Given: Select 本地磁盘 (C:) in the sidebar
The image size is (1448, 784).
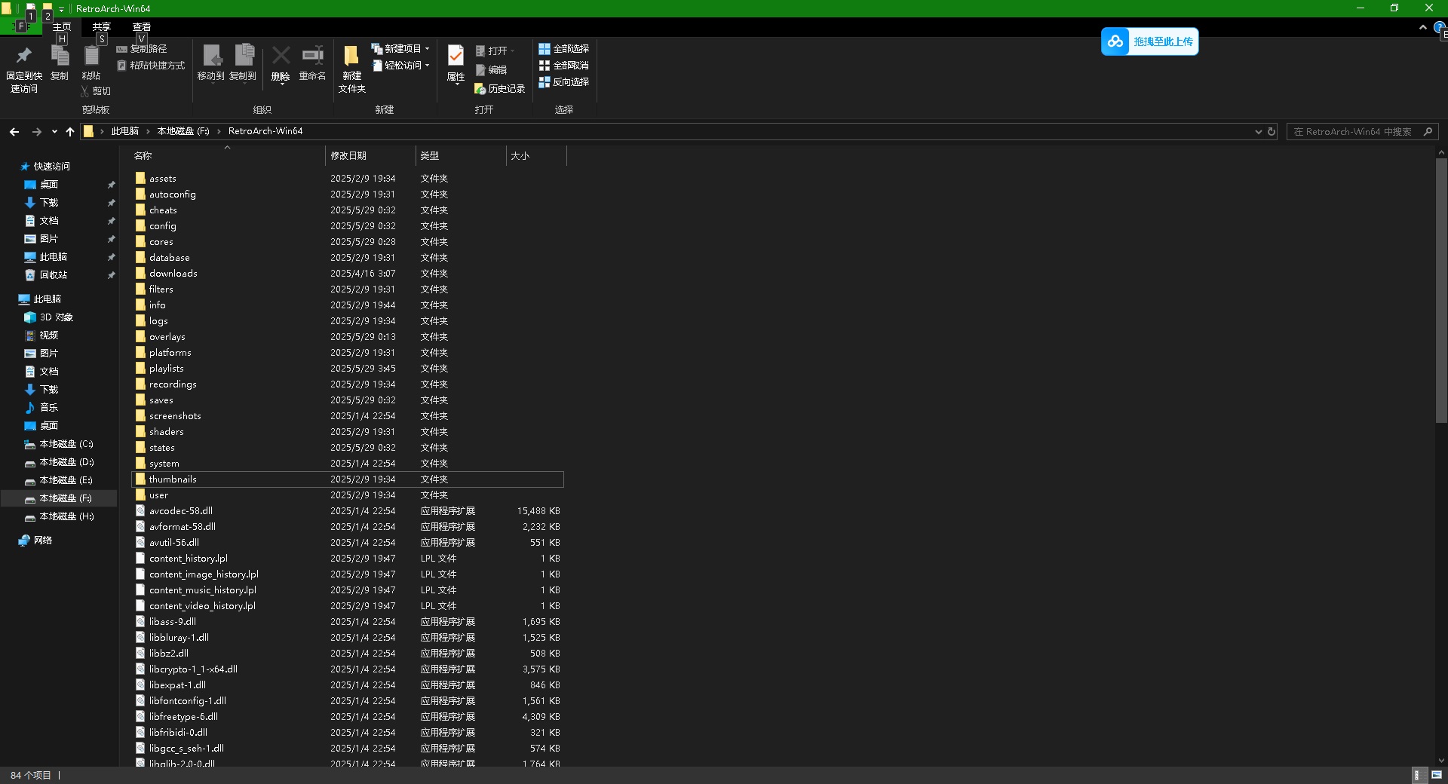Looking at the screenshot, I should point(66,444).
